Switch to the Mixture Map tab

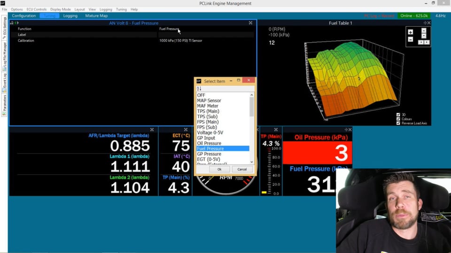pyautogui.click(x=96, y=16)
